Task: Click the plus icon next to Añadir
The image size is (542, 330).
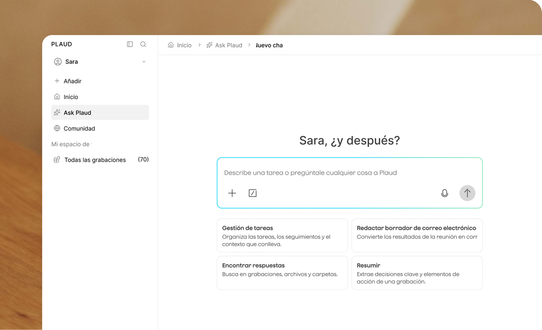Action: tap(57, 81)
